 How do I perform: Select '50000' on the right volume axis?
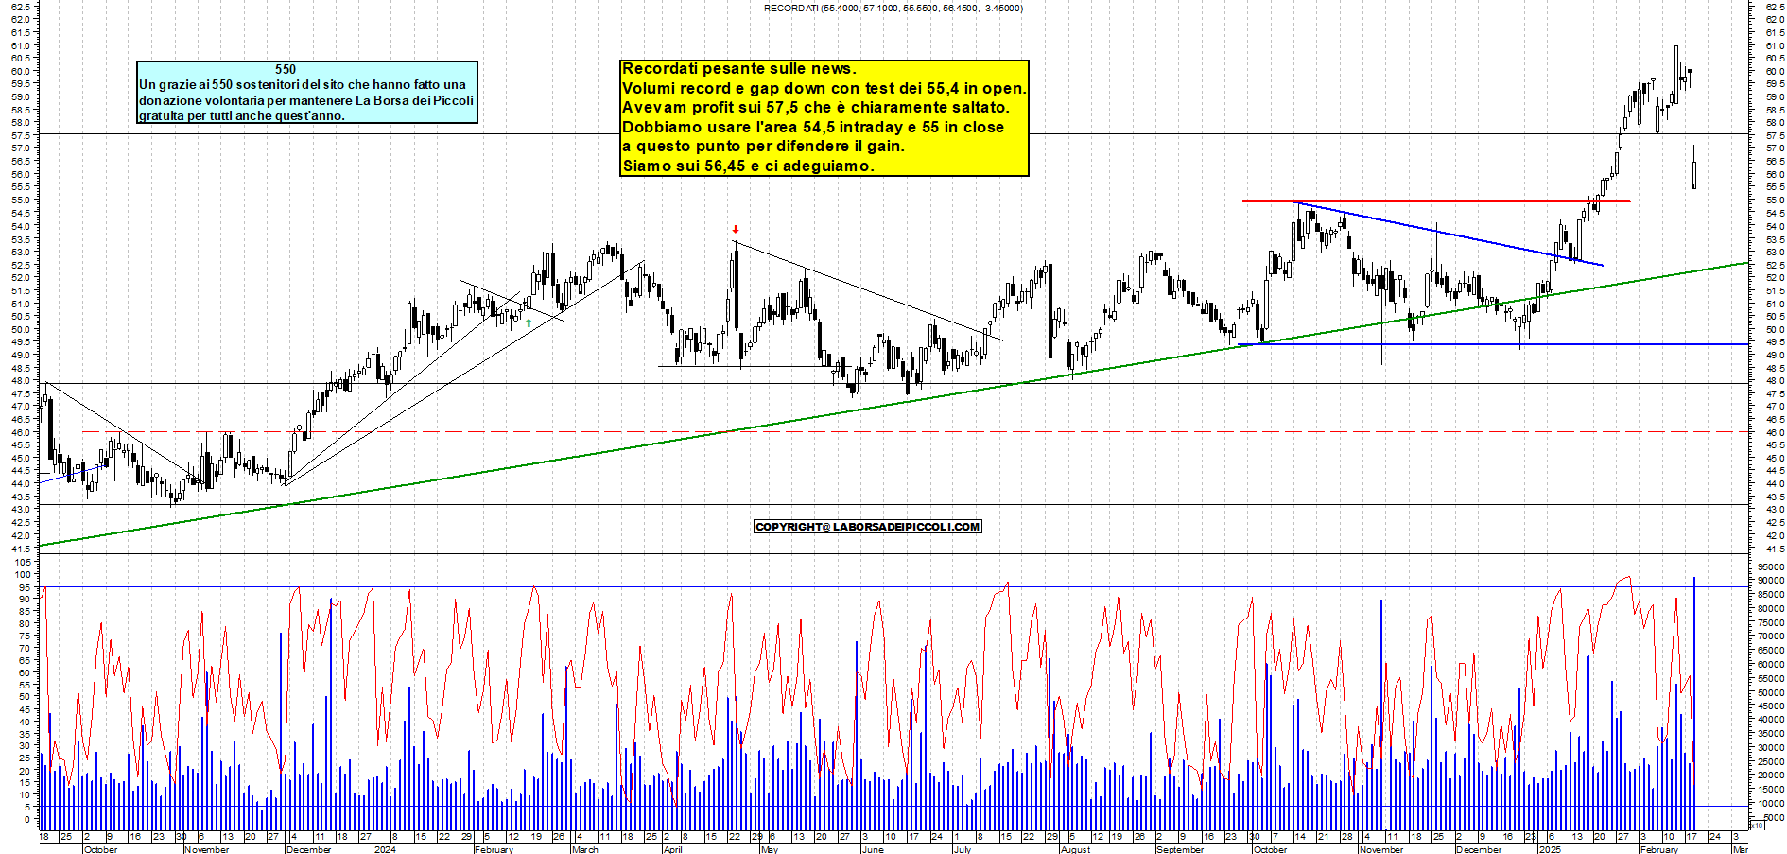(1771, 692)
